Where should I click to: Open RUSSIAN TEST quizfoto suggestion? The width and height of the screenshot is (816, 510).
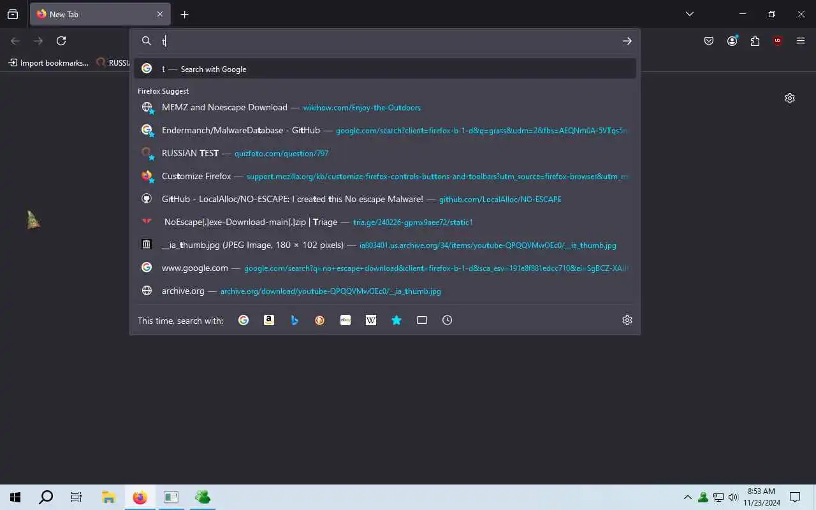click(385, 153)
